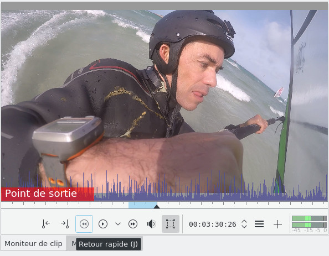Click the blue highlighted zone on ruler
The width and height of the screenshot is (329, 256).
tap(142, 205)
